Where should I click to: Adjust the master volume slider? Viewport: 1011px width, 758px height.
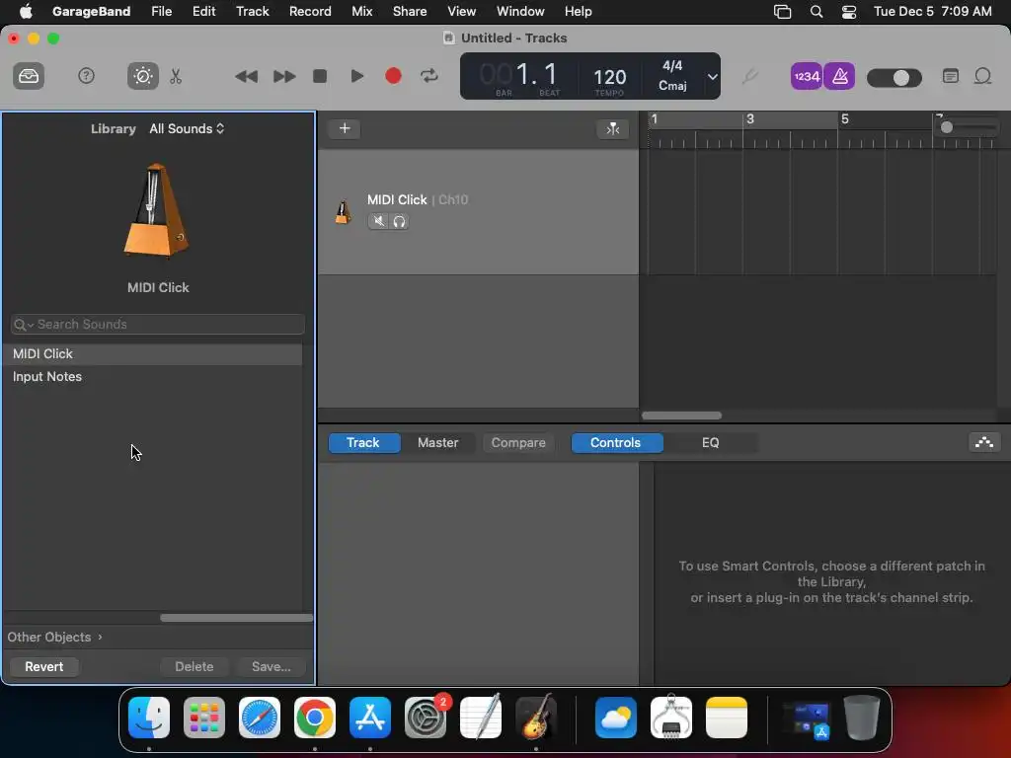[894, 78]
